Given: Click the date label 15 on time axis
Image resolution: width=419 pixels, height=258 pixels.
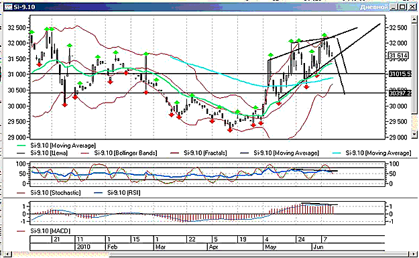Looking at the screenshot, I should coord(136,239).
